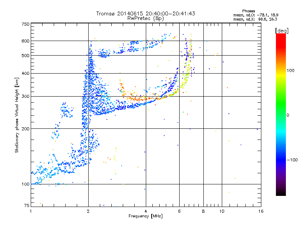Click the colorbar label '100'

click(290, 71)
